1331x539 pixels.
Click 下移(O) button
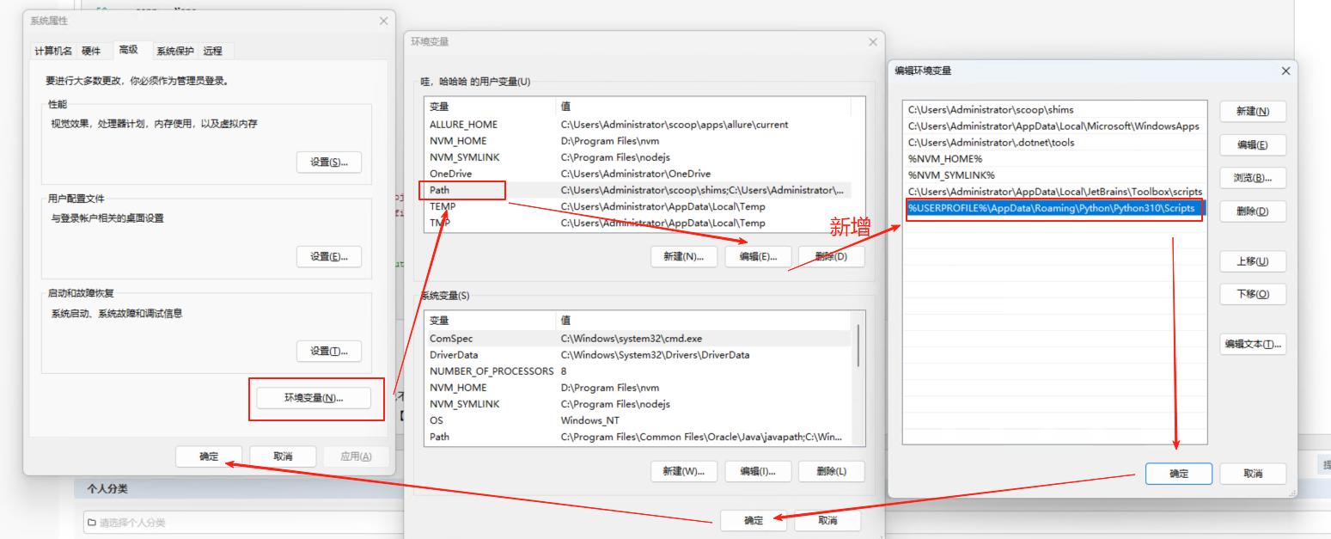point(1253,294)
